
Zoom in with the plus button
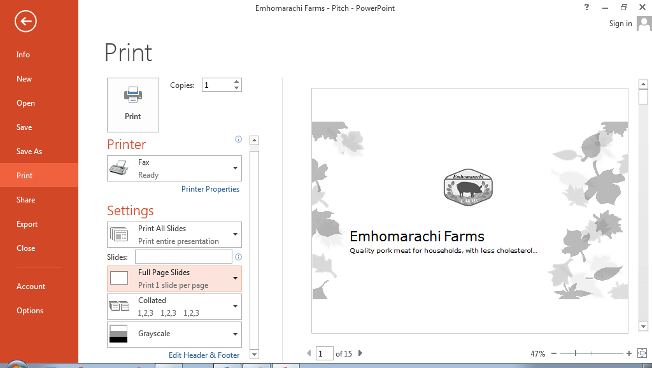(x=628, y=353)
